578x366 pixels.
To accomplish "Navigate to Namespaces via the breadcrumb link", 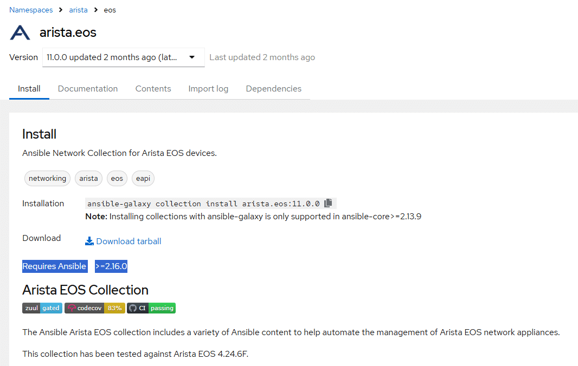I will pyautogui.click(x=31, y=9).
